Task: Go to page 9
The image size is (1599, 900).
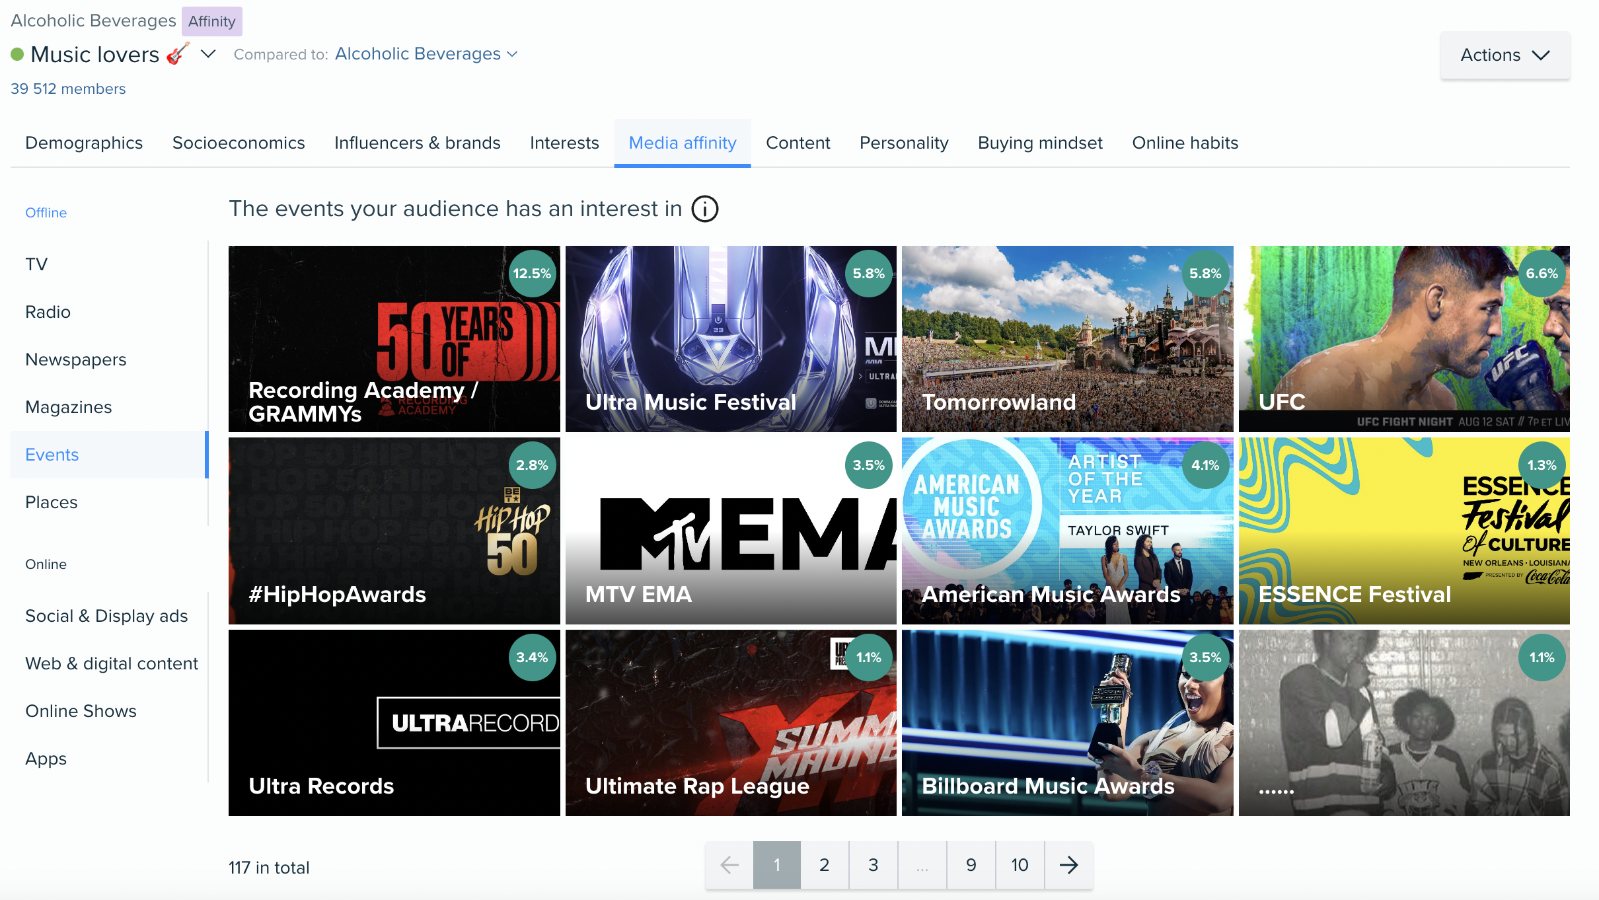Action: [971, 865]
